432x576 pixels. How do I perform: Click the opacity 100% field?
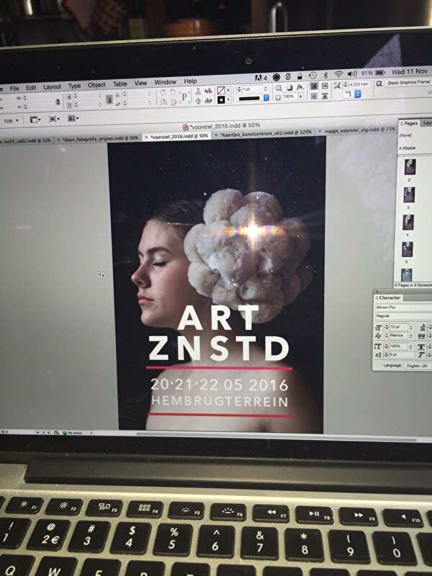pyautogui.click(x=289, y=96)
